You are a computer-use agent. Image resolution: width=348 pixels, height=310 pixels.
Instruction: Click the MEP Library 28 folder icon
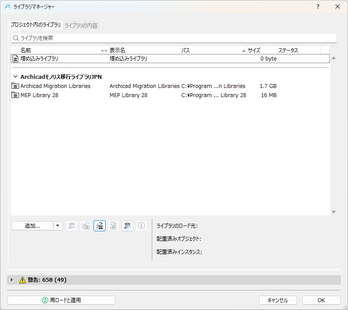click(15, 95)
